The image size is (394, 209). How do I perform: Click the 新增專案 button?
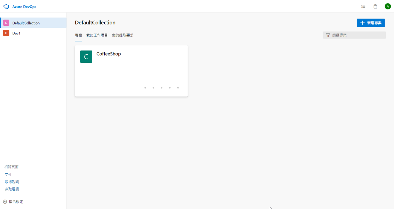(371, 22)
